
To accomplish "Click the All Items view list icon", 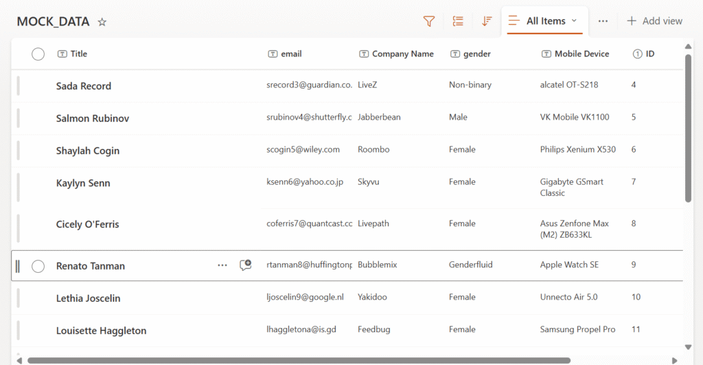I will [514, 21].
